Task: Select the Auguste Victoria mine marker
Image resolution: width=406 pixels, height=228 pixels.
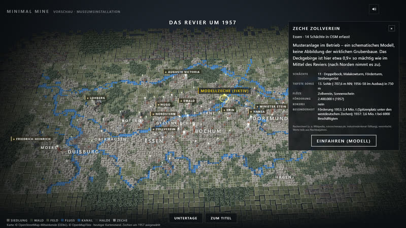Action: (182, 72)
